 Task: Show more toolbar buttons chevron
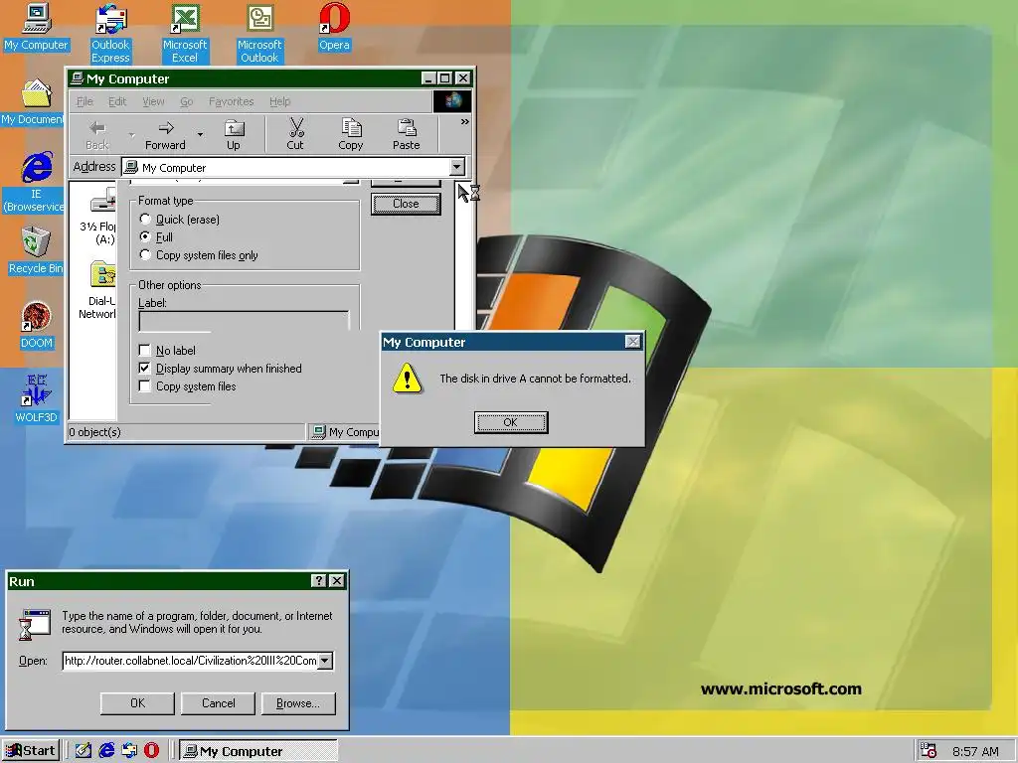[x=465, y=122]
